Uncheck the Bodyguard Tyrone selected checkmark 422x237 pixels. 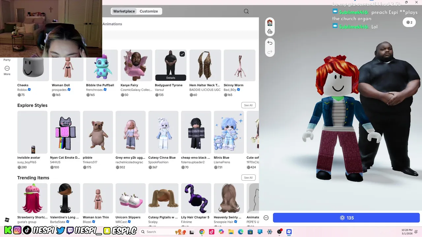click(x=182, y=54)
